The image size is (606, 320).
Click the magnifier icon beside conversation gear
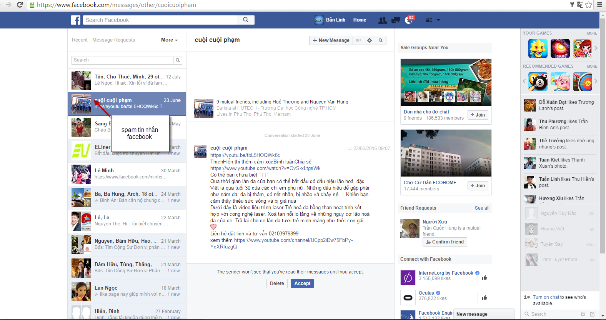(381, 40)
